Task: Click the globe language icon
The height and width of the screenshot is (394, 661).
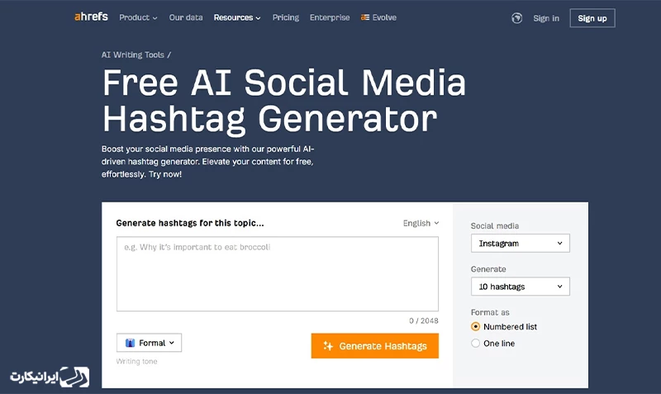Action: tap(517, 17)
